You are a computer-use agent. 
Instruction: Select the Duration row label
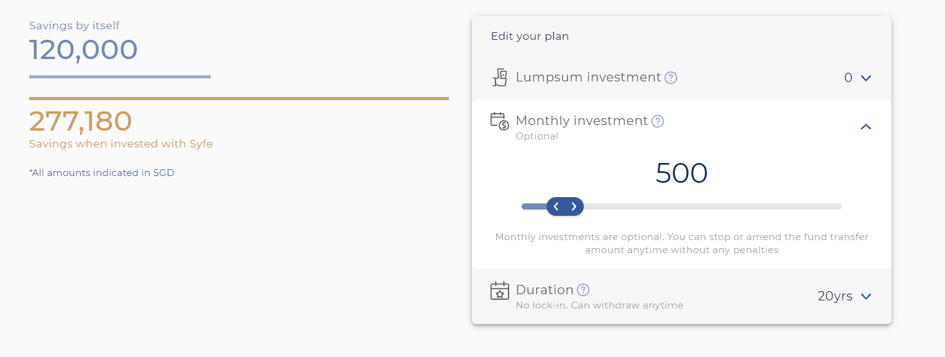(545, 290)
